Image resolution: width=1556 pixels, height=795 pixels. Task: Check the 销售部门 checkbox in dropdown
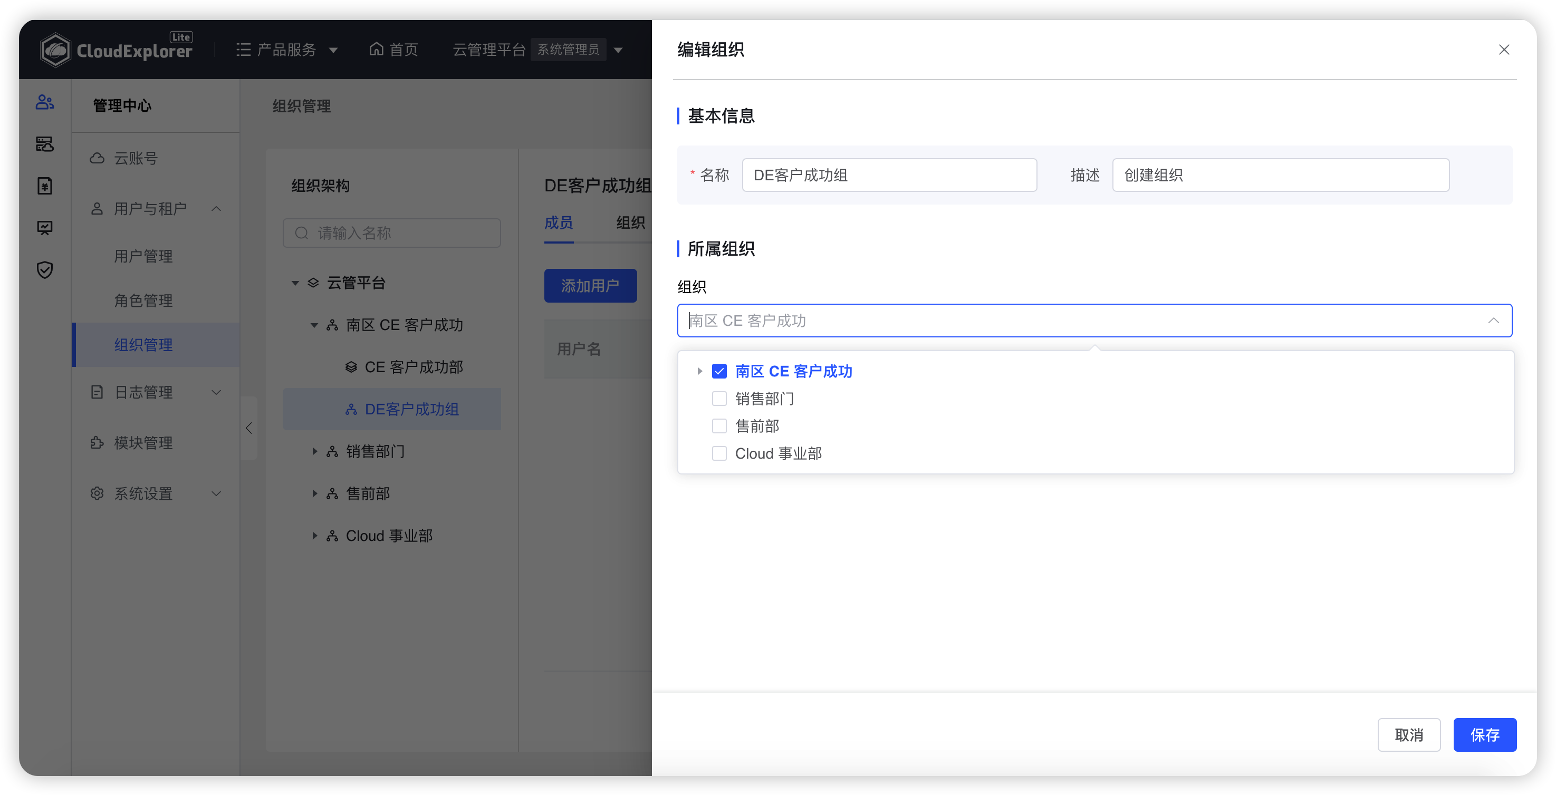719,399
